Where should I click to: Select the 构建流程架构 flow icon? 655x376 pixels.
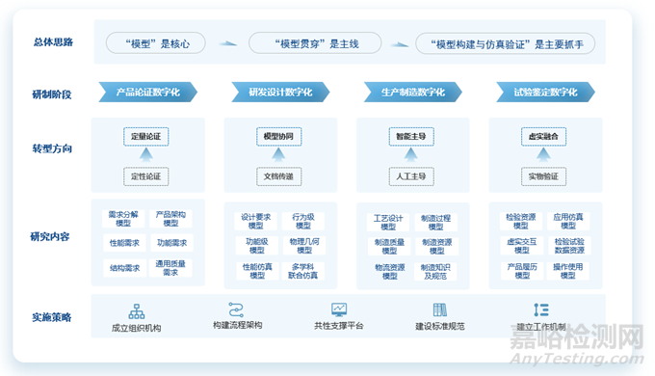pyautogui.click(x=236, y=309)
